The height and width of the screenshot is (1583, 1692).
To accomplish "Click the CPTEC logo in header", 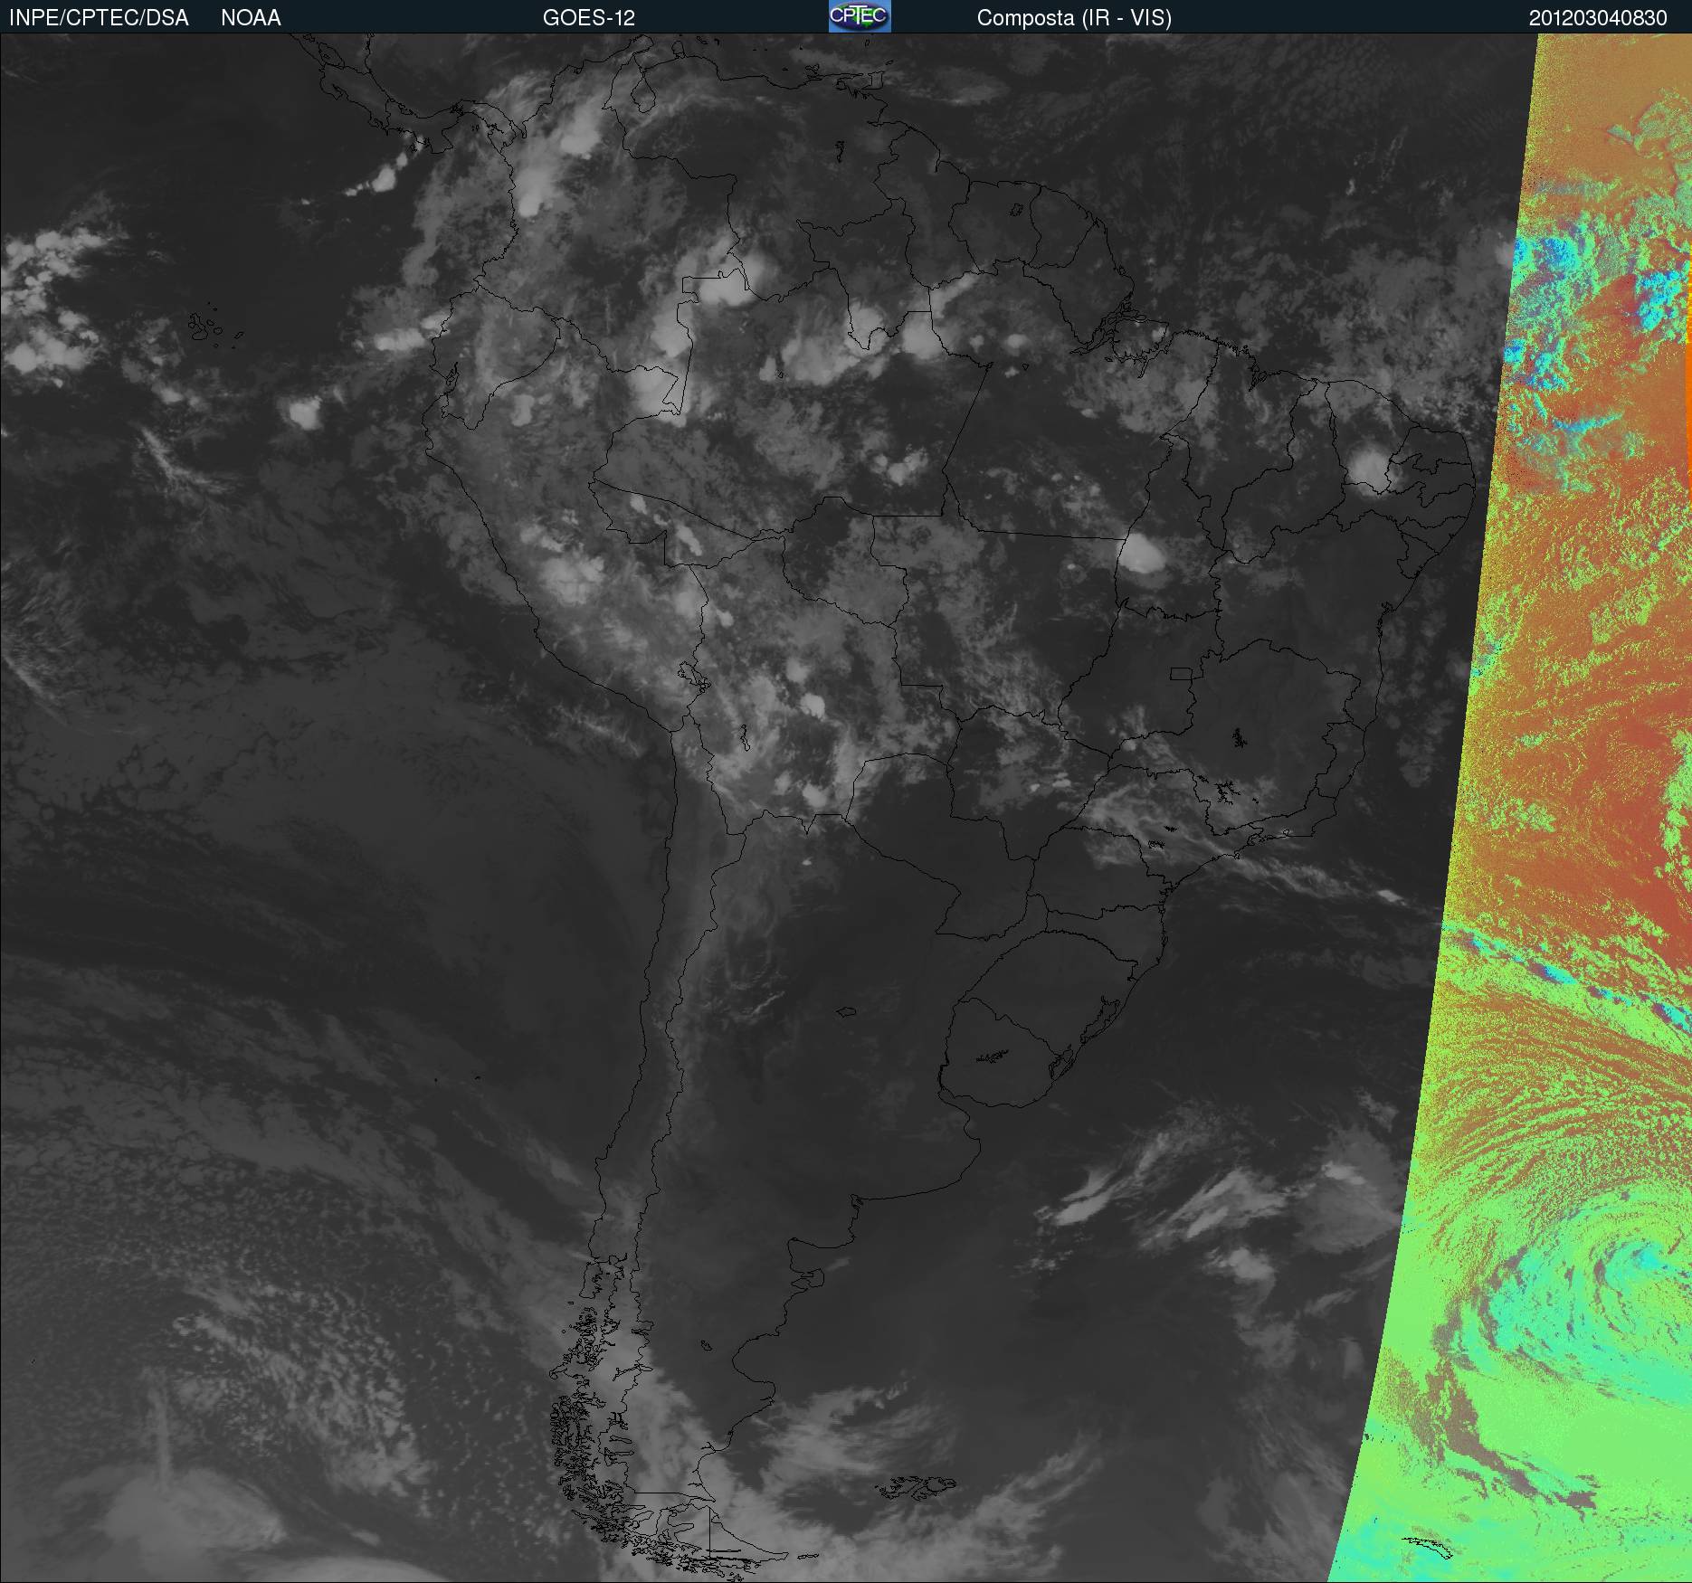I will (x=860, y=16).
